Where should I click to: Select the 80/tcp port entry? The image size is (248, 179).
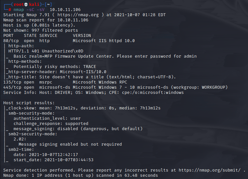click(11, 40)
